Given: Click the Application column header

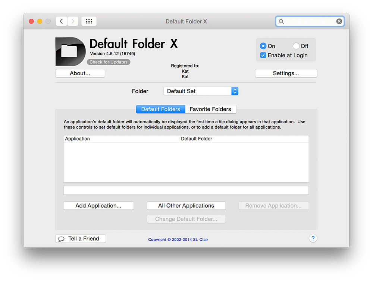Looking at the screenshot, I should pos(121,139).
